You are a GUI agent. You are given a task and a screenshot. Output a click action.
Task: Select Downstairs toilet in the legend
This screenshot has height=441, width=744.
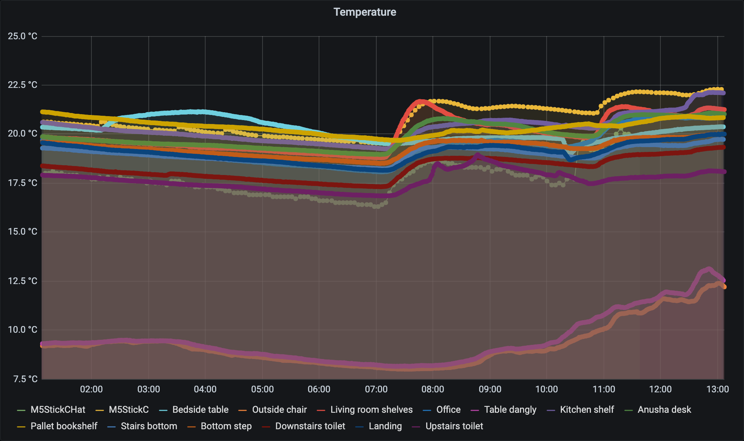[310, 426]
